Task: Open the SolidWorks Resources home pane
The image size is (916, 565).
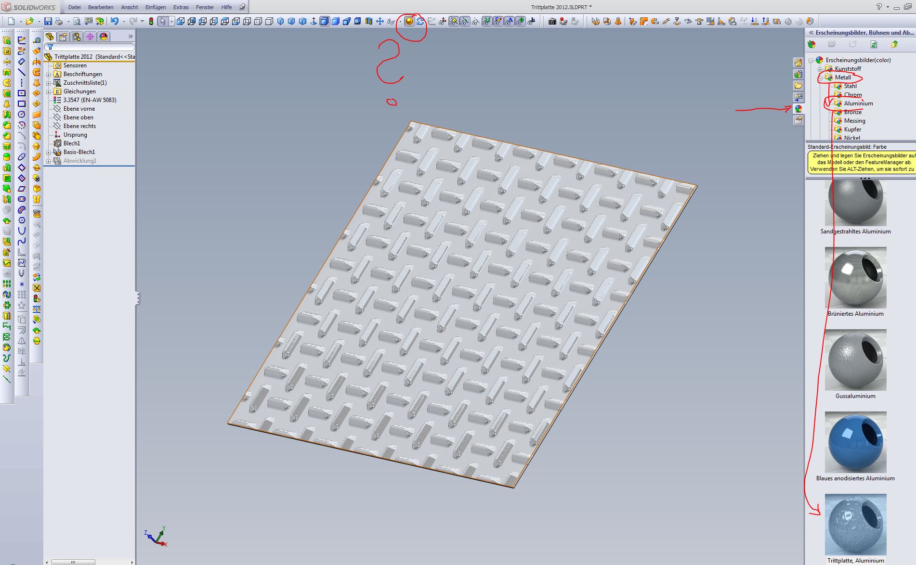Action: [798, 63]
